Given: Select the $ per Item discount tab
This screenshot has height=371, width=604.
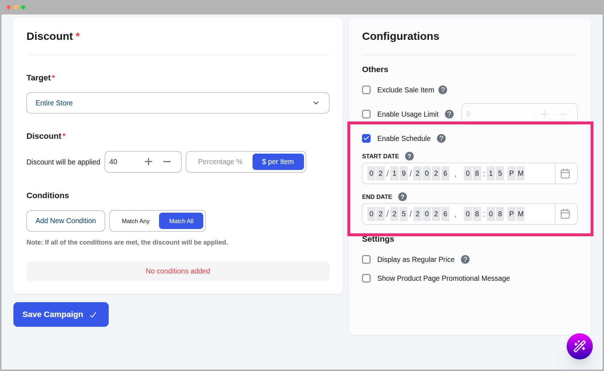Looking at the screenshot, I should click(278, 162).
